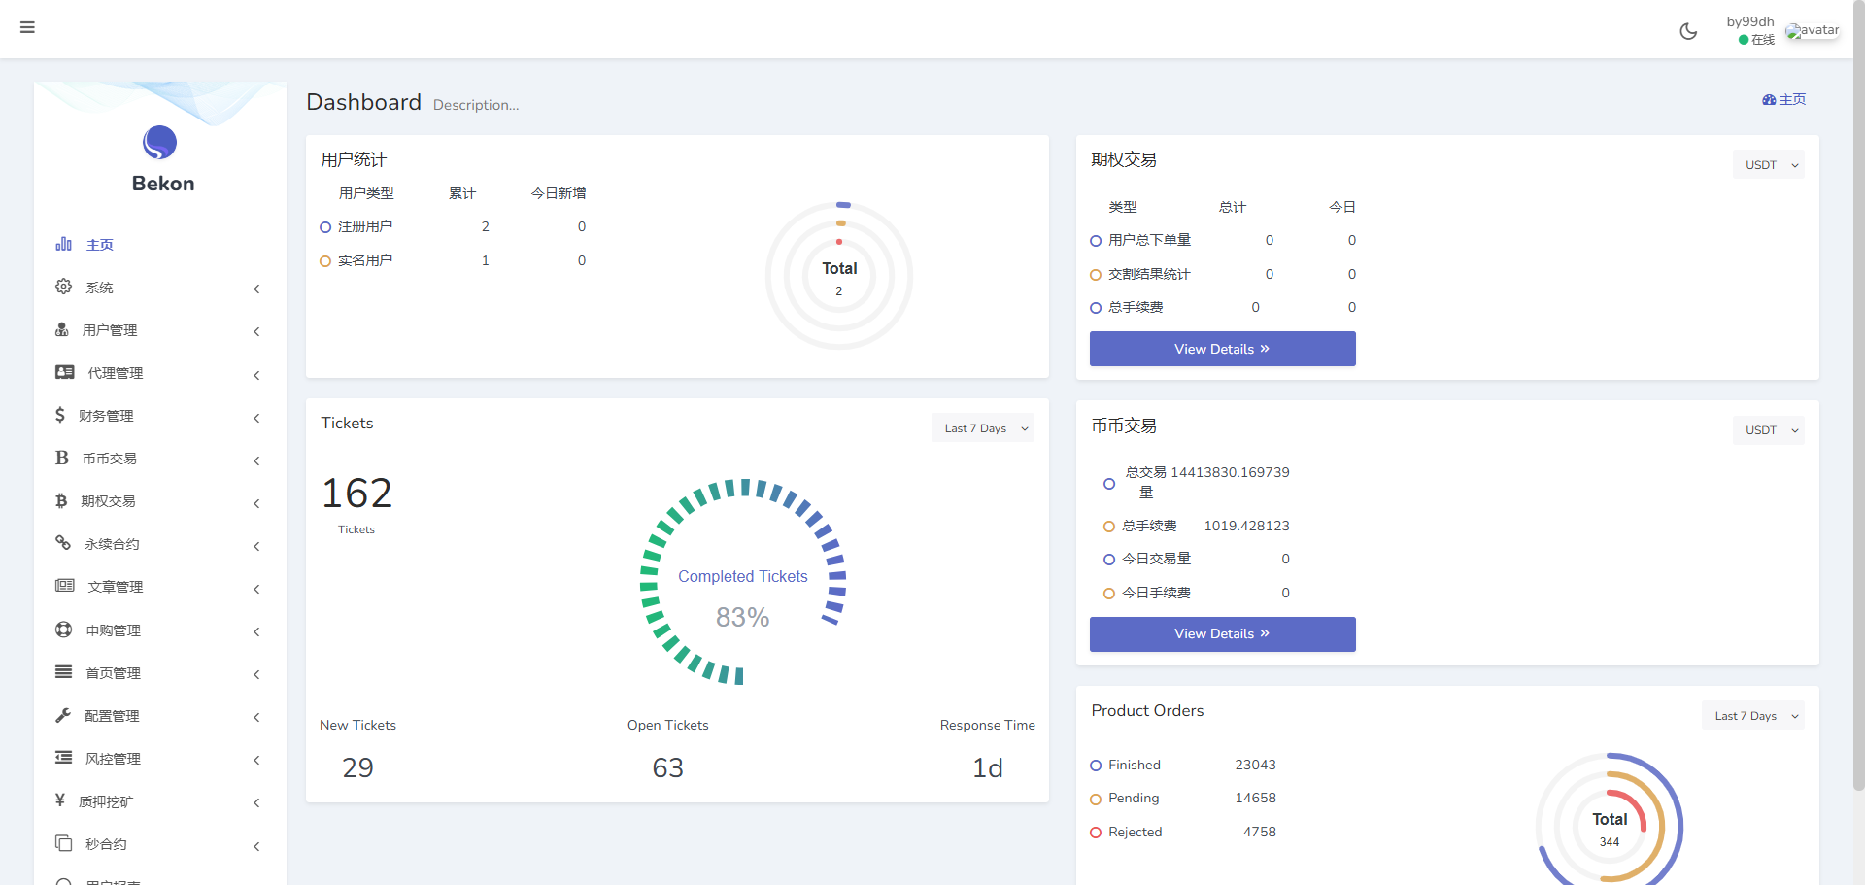
Task: Click the 配置管理 wrench icon
Action: click(x=64, y=715)
